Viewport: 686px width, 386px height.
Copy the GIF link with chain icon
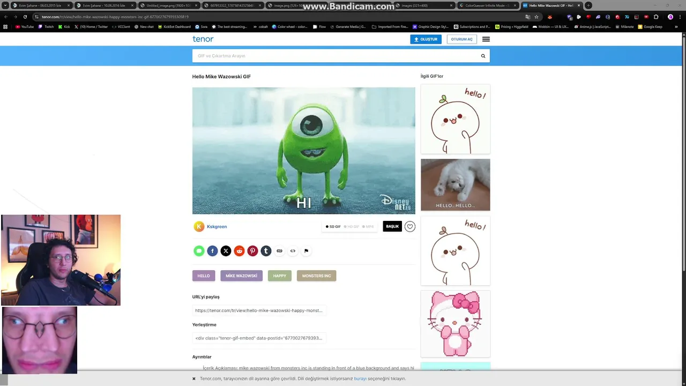tap(279, 251)
